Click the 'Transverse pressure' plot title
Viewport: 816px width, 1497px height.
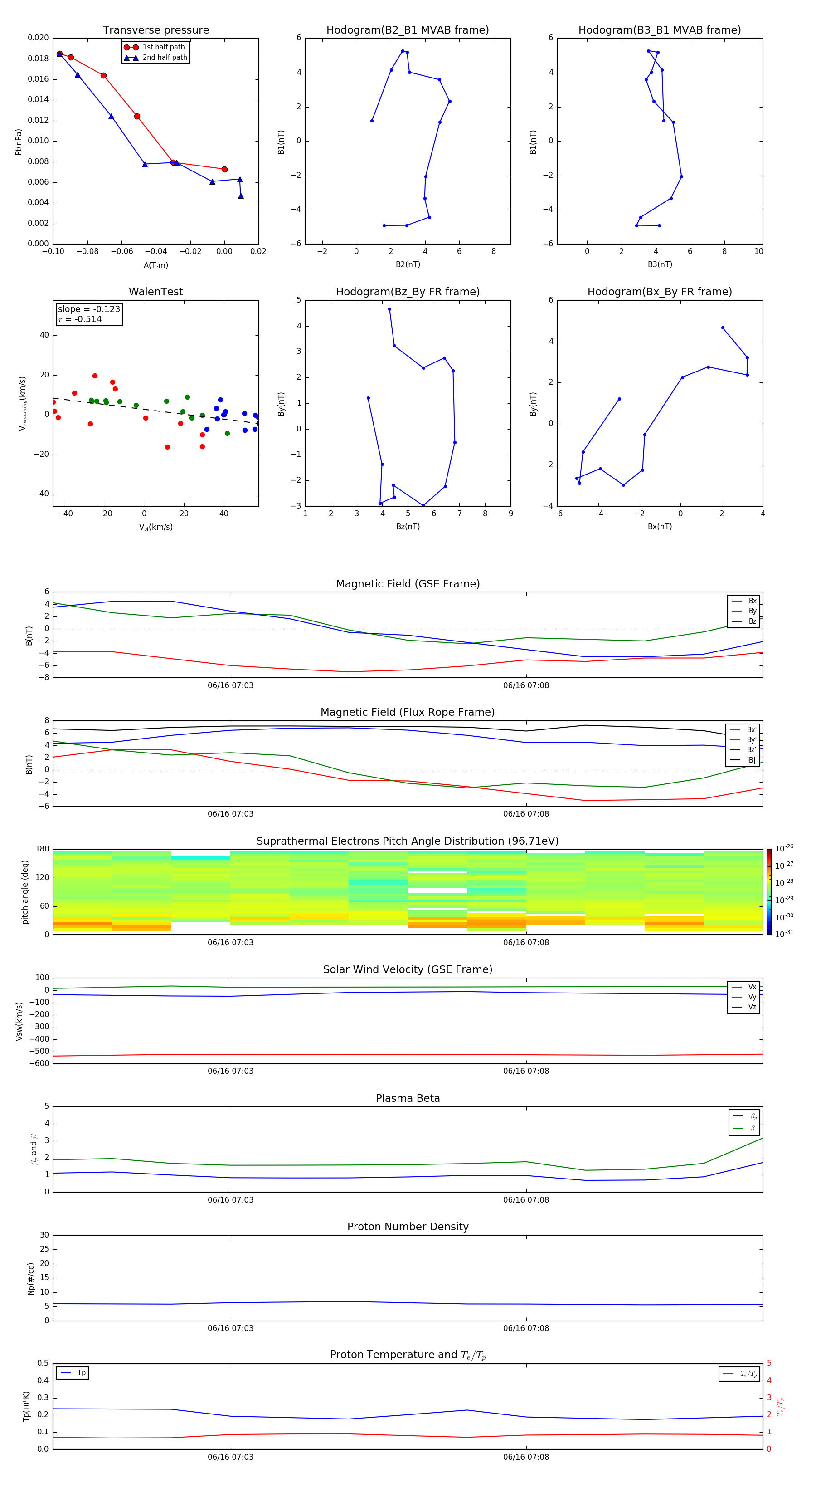click(155, 30)
